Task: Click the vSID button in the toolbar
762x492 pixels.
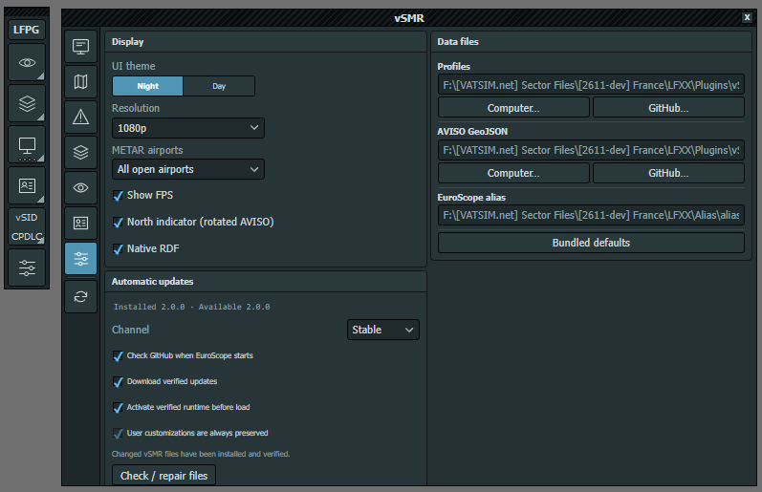Action: click(x=26, y=218)
